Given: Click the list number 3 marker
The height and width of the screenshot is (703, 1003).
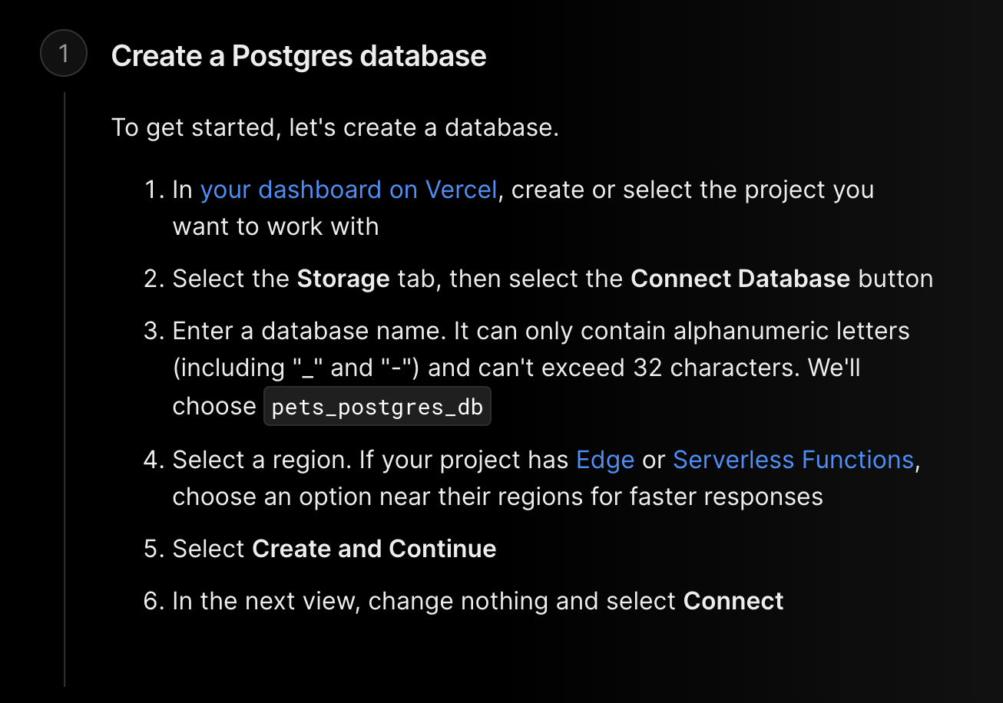Looking at the screenshot, I should tap(154, 331).
